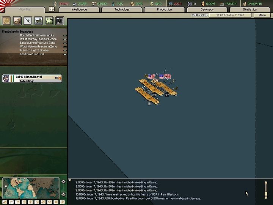Click the money dollar sign icon

(151, 4)
